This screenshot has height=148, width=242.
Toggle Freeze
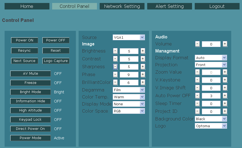coord(31,83)
